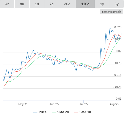Open the 1d chart range
The width and height of the screenshot is (124, 119).
37,4
